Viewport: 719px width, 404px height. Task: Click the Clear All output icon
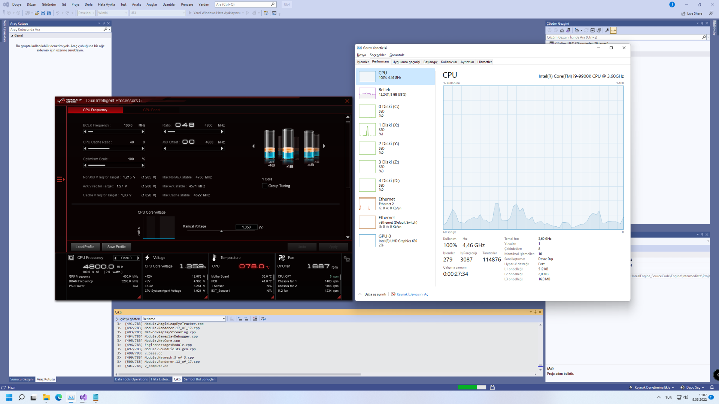(255, 319)
